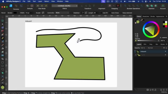
Task: Select the Node tool
Action: pyautogui.click(x=3, y=24)
